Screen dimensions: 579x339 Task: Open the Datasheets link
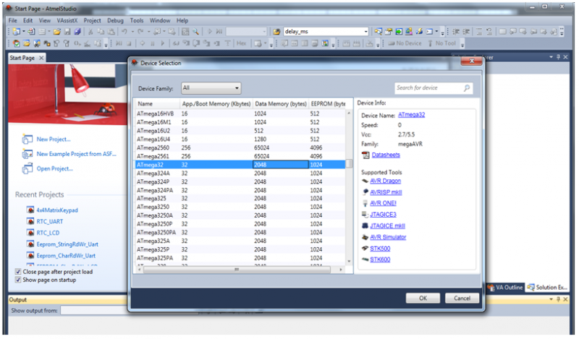[x=386, y=155]
